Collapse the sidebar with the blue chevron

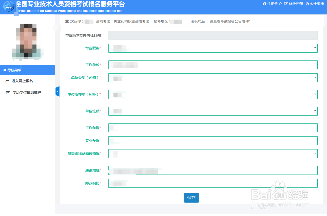tap(57, 91)
